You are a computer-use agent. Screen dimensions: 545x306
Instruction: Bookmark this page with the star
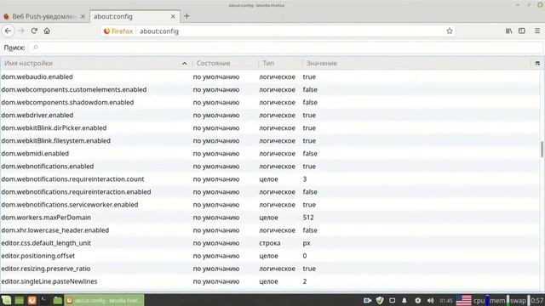pyautogui.click(x=450, y=31)
